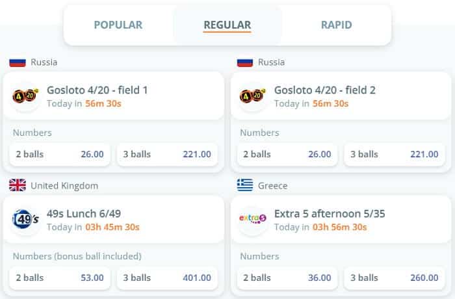This screenshot has width=455, height=299.
Task: Pick 2 balls 36.00 on Extra 5 afternoon
Action: pos(287,278)
